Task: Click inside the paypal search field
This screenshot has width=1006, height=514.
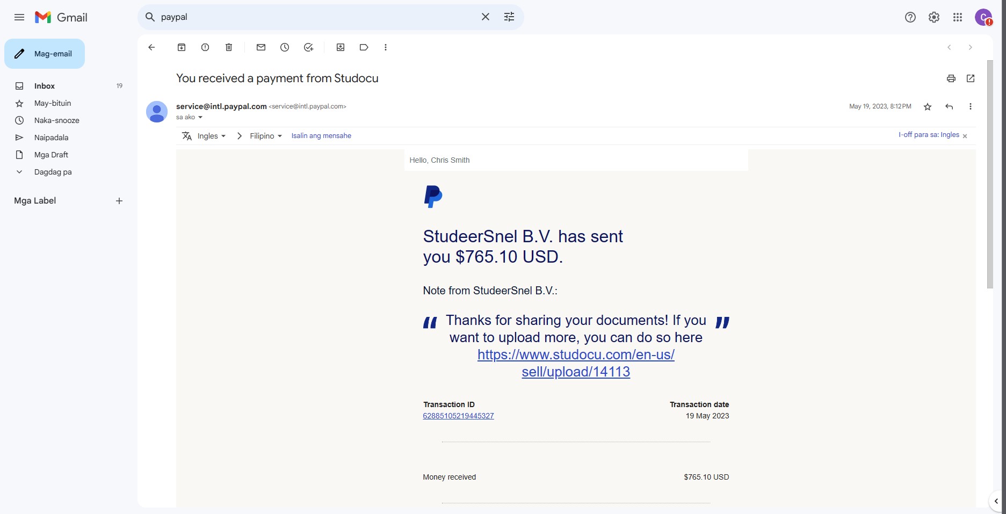Action: click(317, 17)
